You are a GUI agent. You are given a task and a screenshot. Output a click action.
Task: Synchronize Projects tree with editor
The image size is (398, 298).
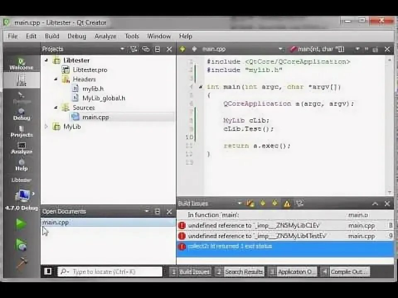[146, 49]
